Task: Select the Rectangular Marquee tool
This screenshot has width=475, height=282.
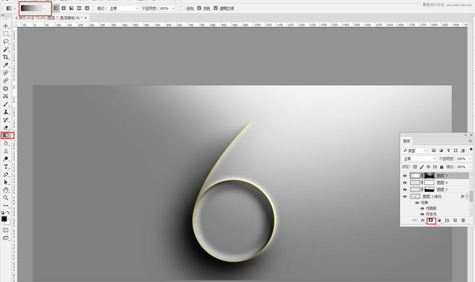Action: coord(5,33)
